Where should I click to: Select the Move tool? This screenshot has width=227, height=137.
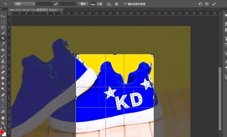[3, 16]
